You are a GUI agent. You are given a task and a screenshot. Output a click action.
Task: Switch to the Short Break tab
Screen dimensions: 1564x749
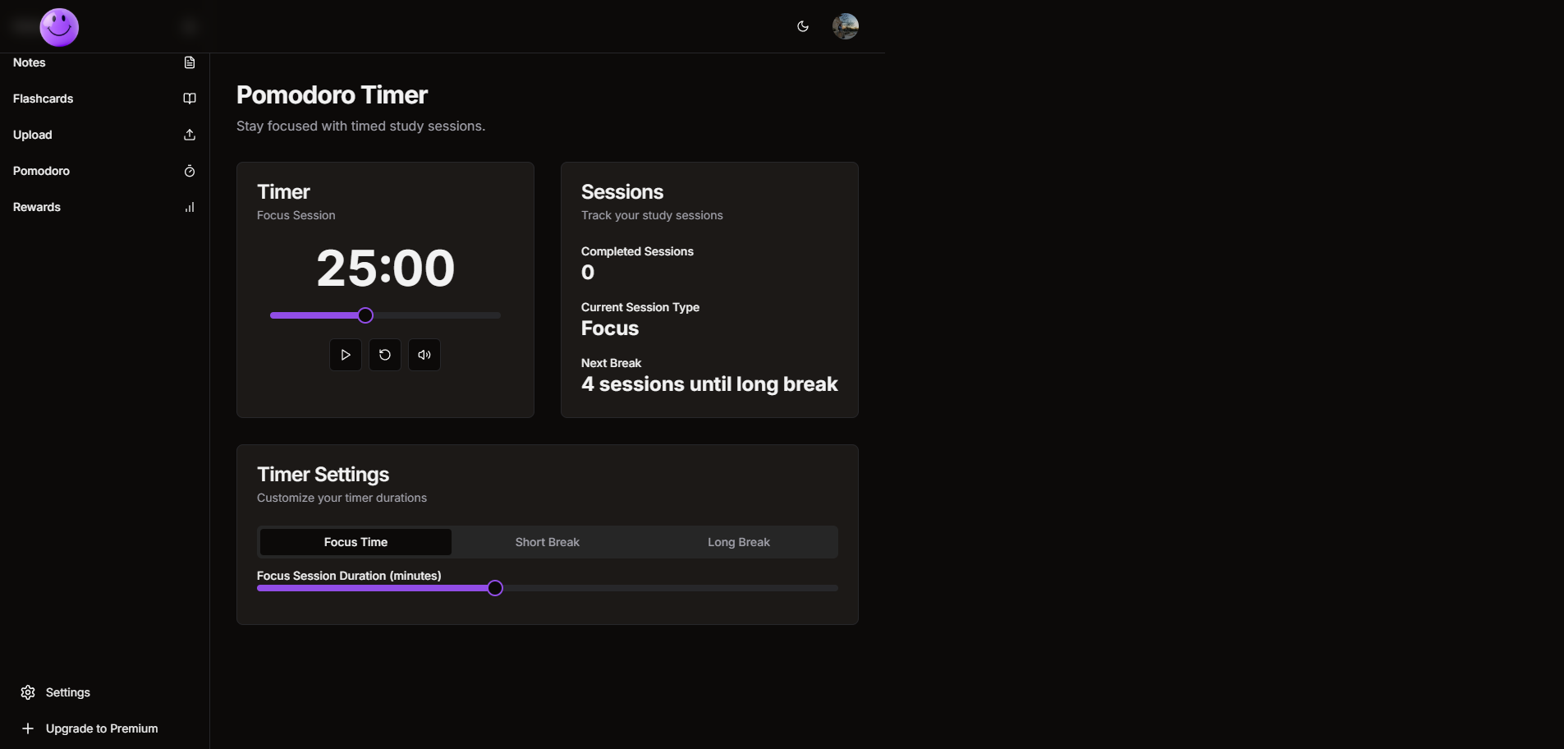click(547, 542)
